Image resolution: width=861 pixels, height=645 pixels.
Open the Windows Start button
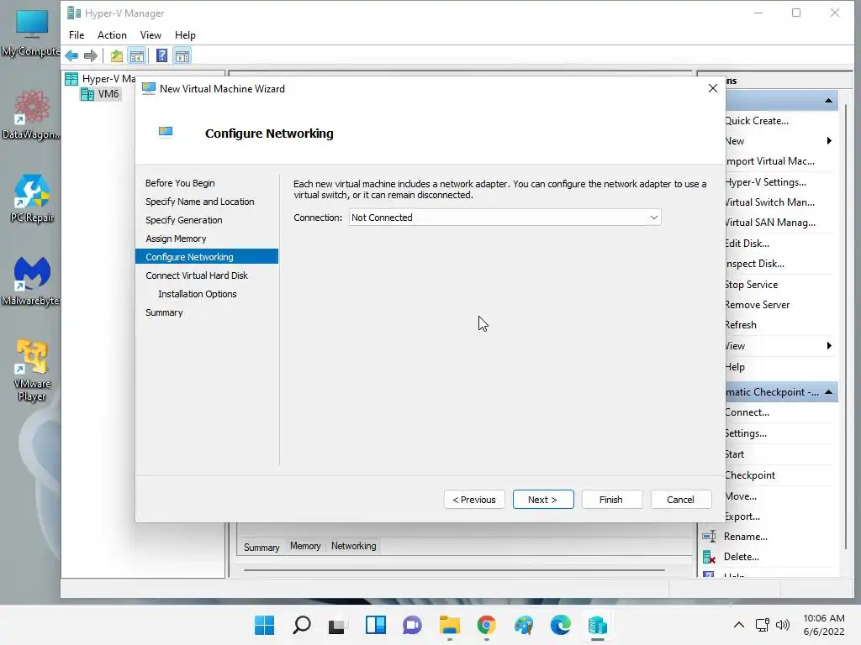pos(264,625)
